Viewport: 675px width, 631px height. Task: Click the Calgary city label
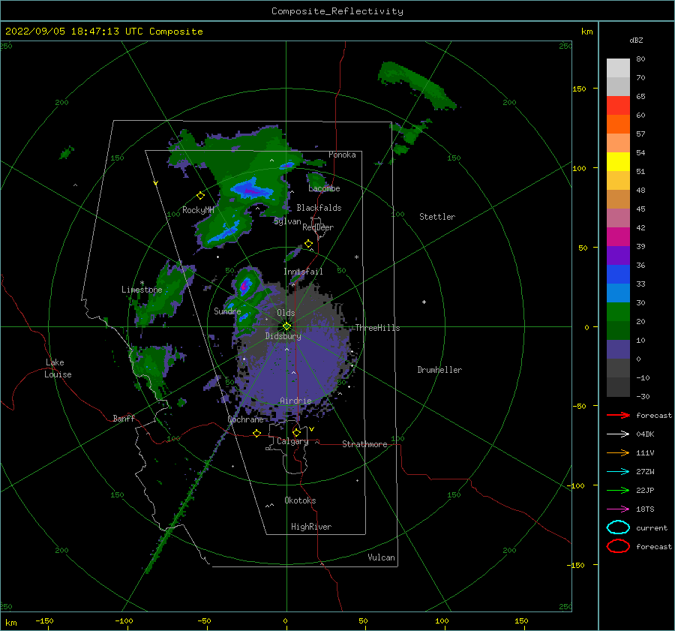click(292, 441)
